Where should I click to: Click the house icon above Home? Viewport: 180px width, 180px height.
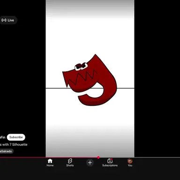(50, 161)
